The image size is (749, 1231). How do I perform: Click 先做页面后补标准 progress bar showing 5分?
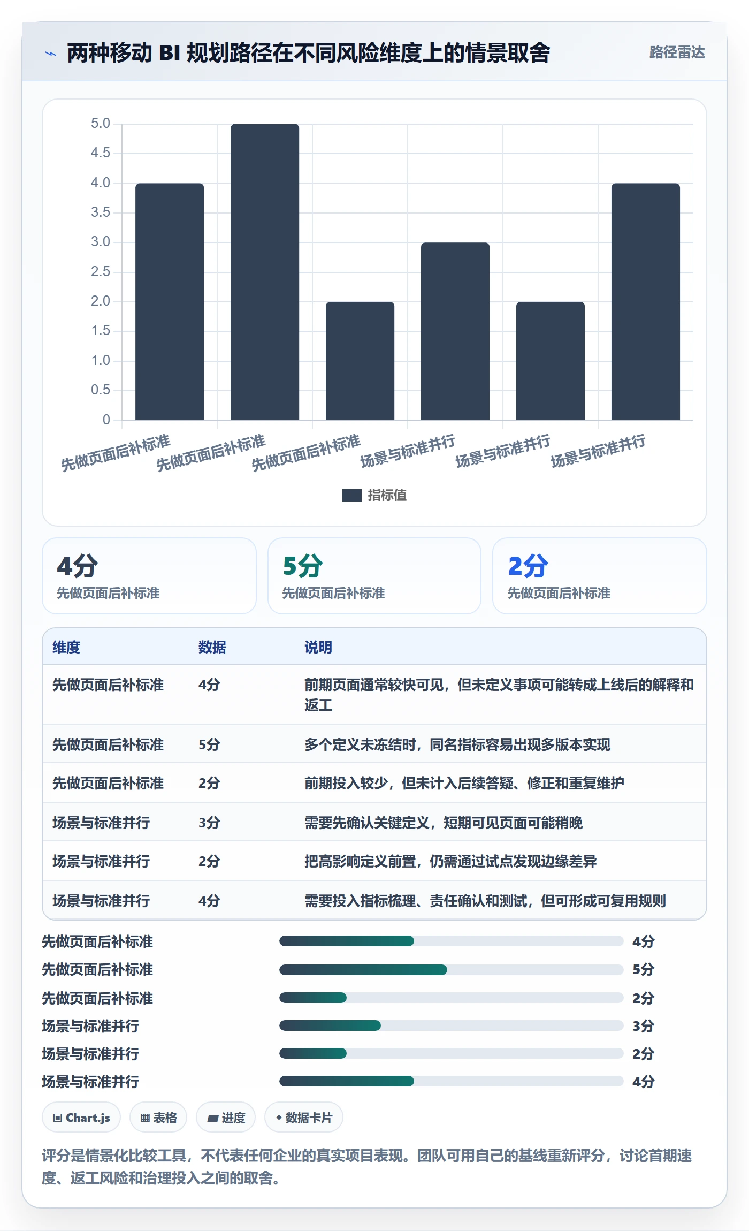point(451,969)
